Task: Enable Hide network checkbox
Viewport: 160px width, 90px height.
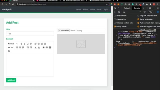Action: [x=115, y=15]
